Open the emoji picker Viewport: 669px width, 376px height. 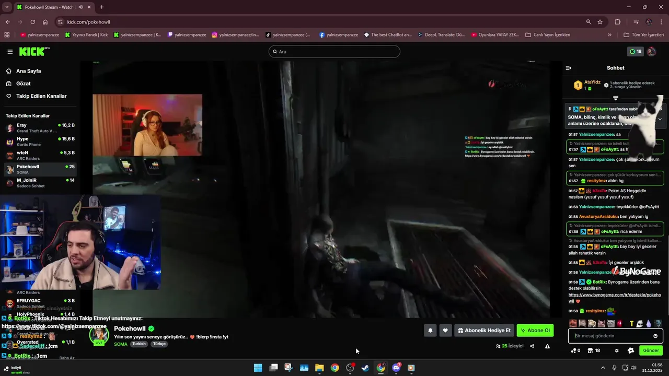click(655, 336)
